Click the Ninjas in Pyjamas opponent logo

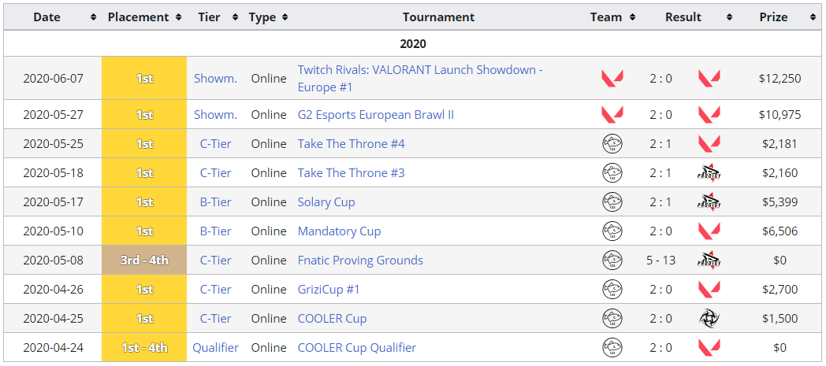click(709, 318)
